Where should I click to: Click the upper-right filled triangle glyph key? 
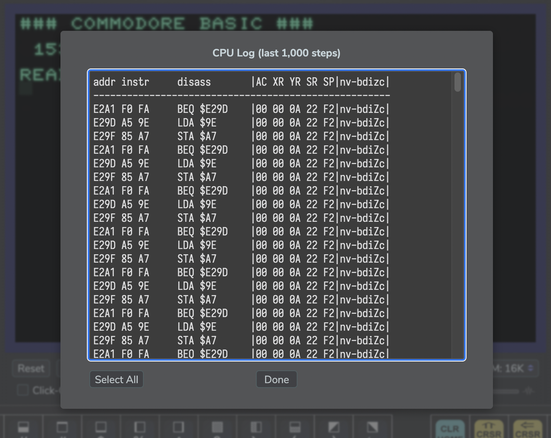tap(373, 427)
